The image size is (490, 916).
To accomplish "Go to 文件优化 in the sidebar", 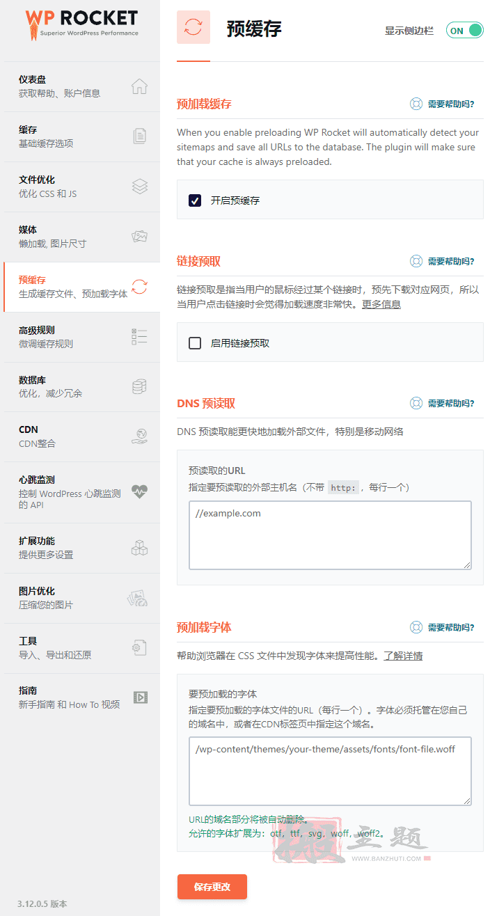I will (81, 187).
